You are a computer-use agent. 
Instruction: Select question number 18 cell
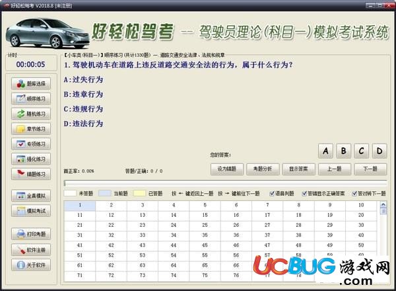click(x=298, y=215)
